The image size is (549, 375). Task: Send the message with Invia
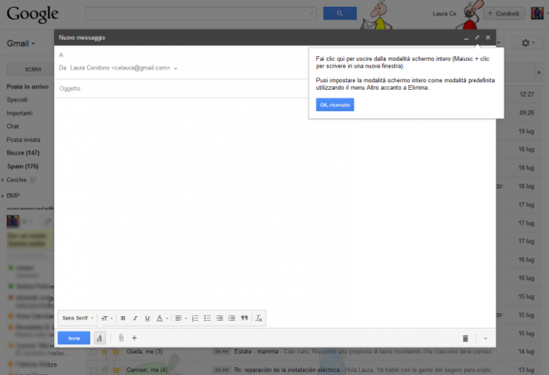point(73,338)
